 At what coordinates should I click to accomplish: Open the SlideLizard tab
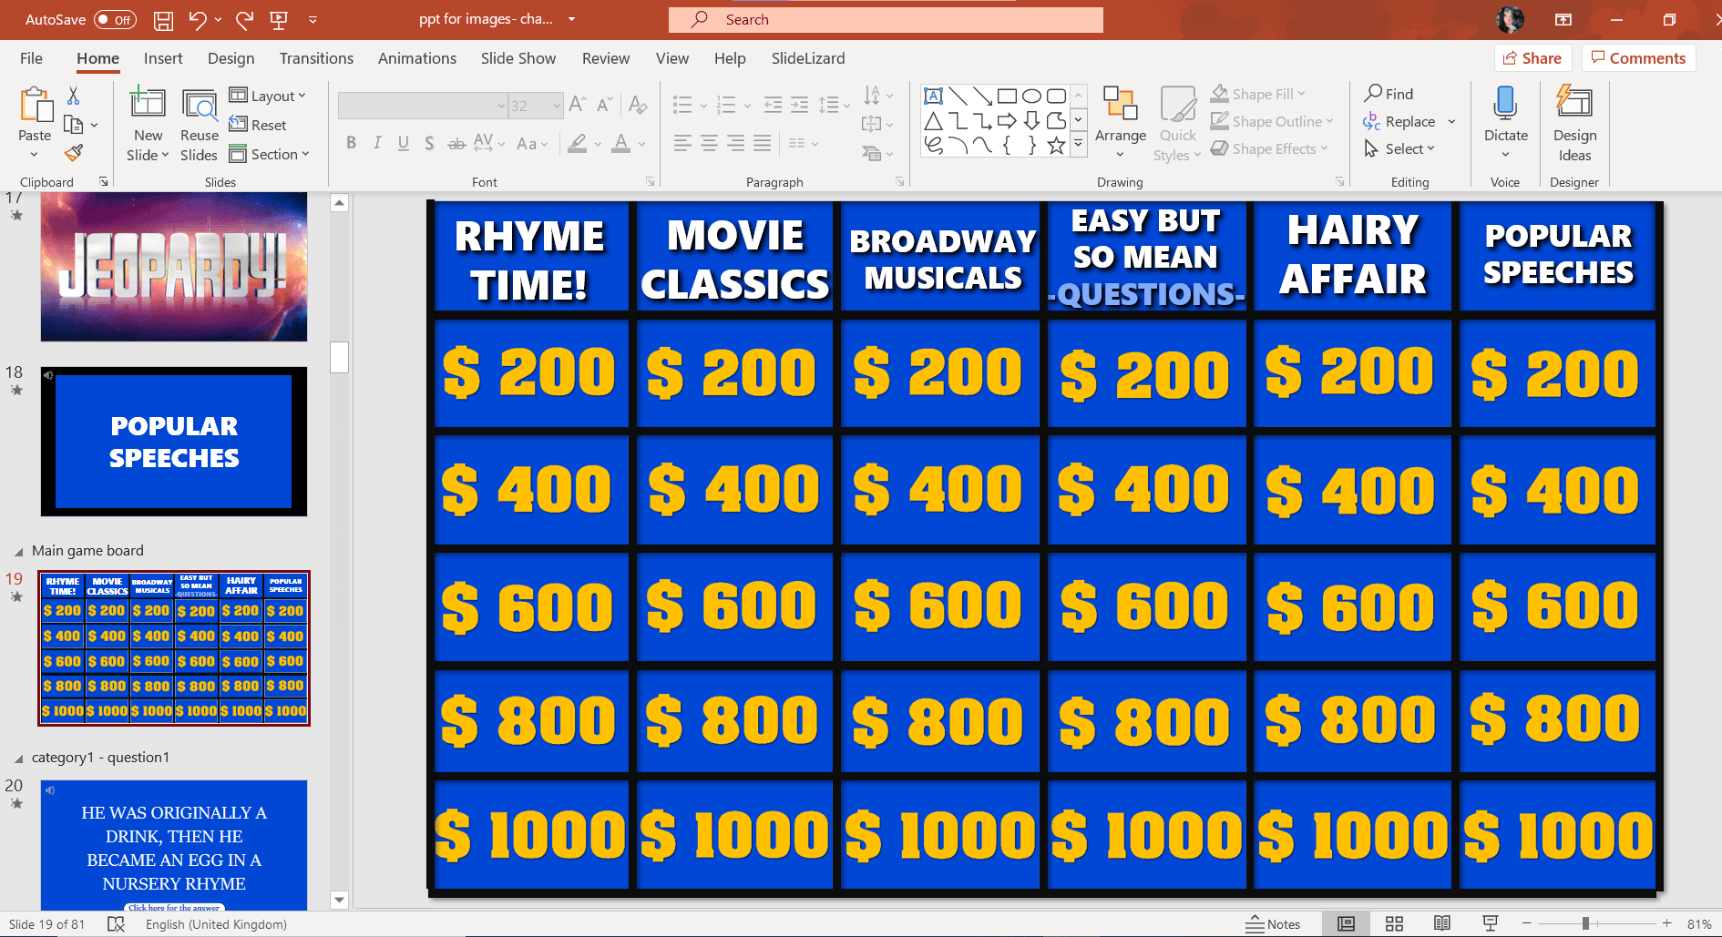807,57
